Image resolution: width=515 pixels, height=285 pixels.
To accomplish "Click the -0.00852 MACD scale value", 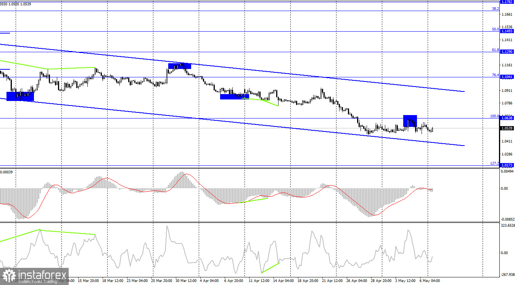I will tap(507, 219).
